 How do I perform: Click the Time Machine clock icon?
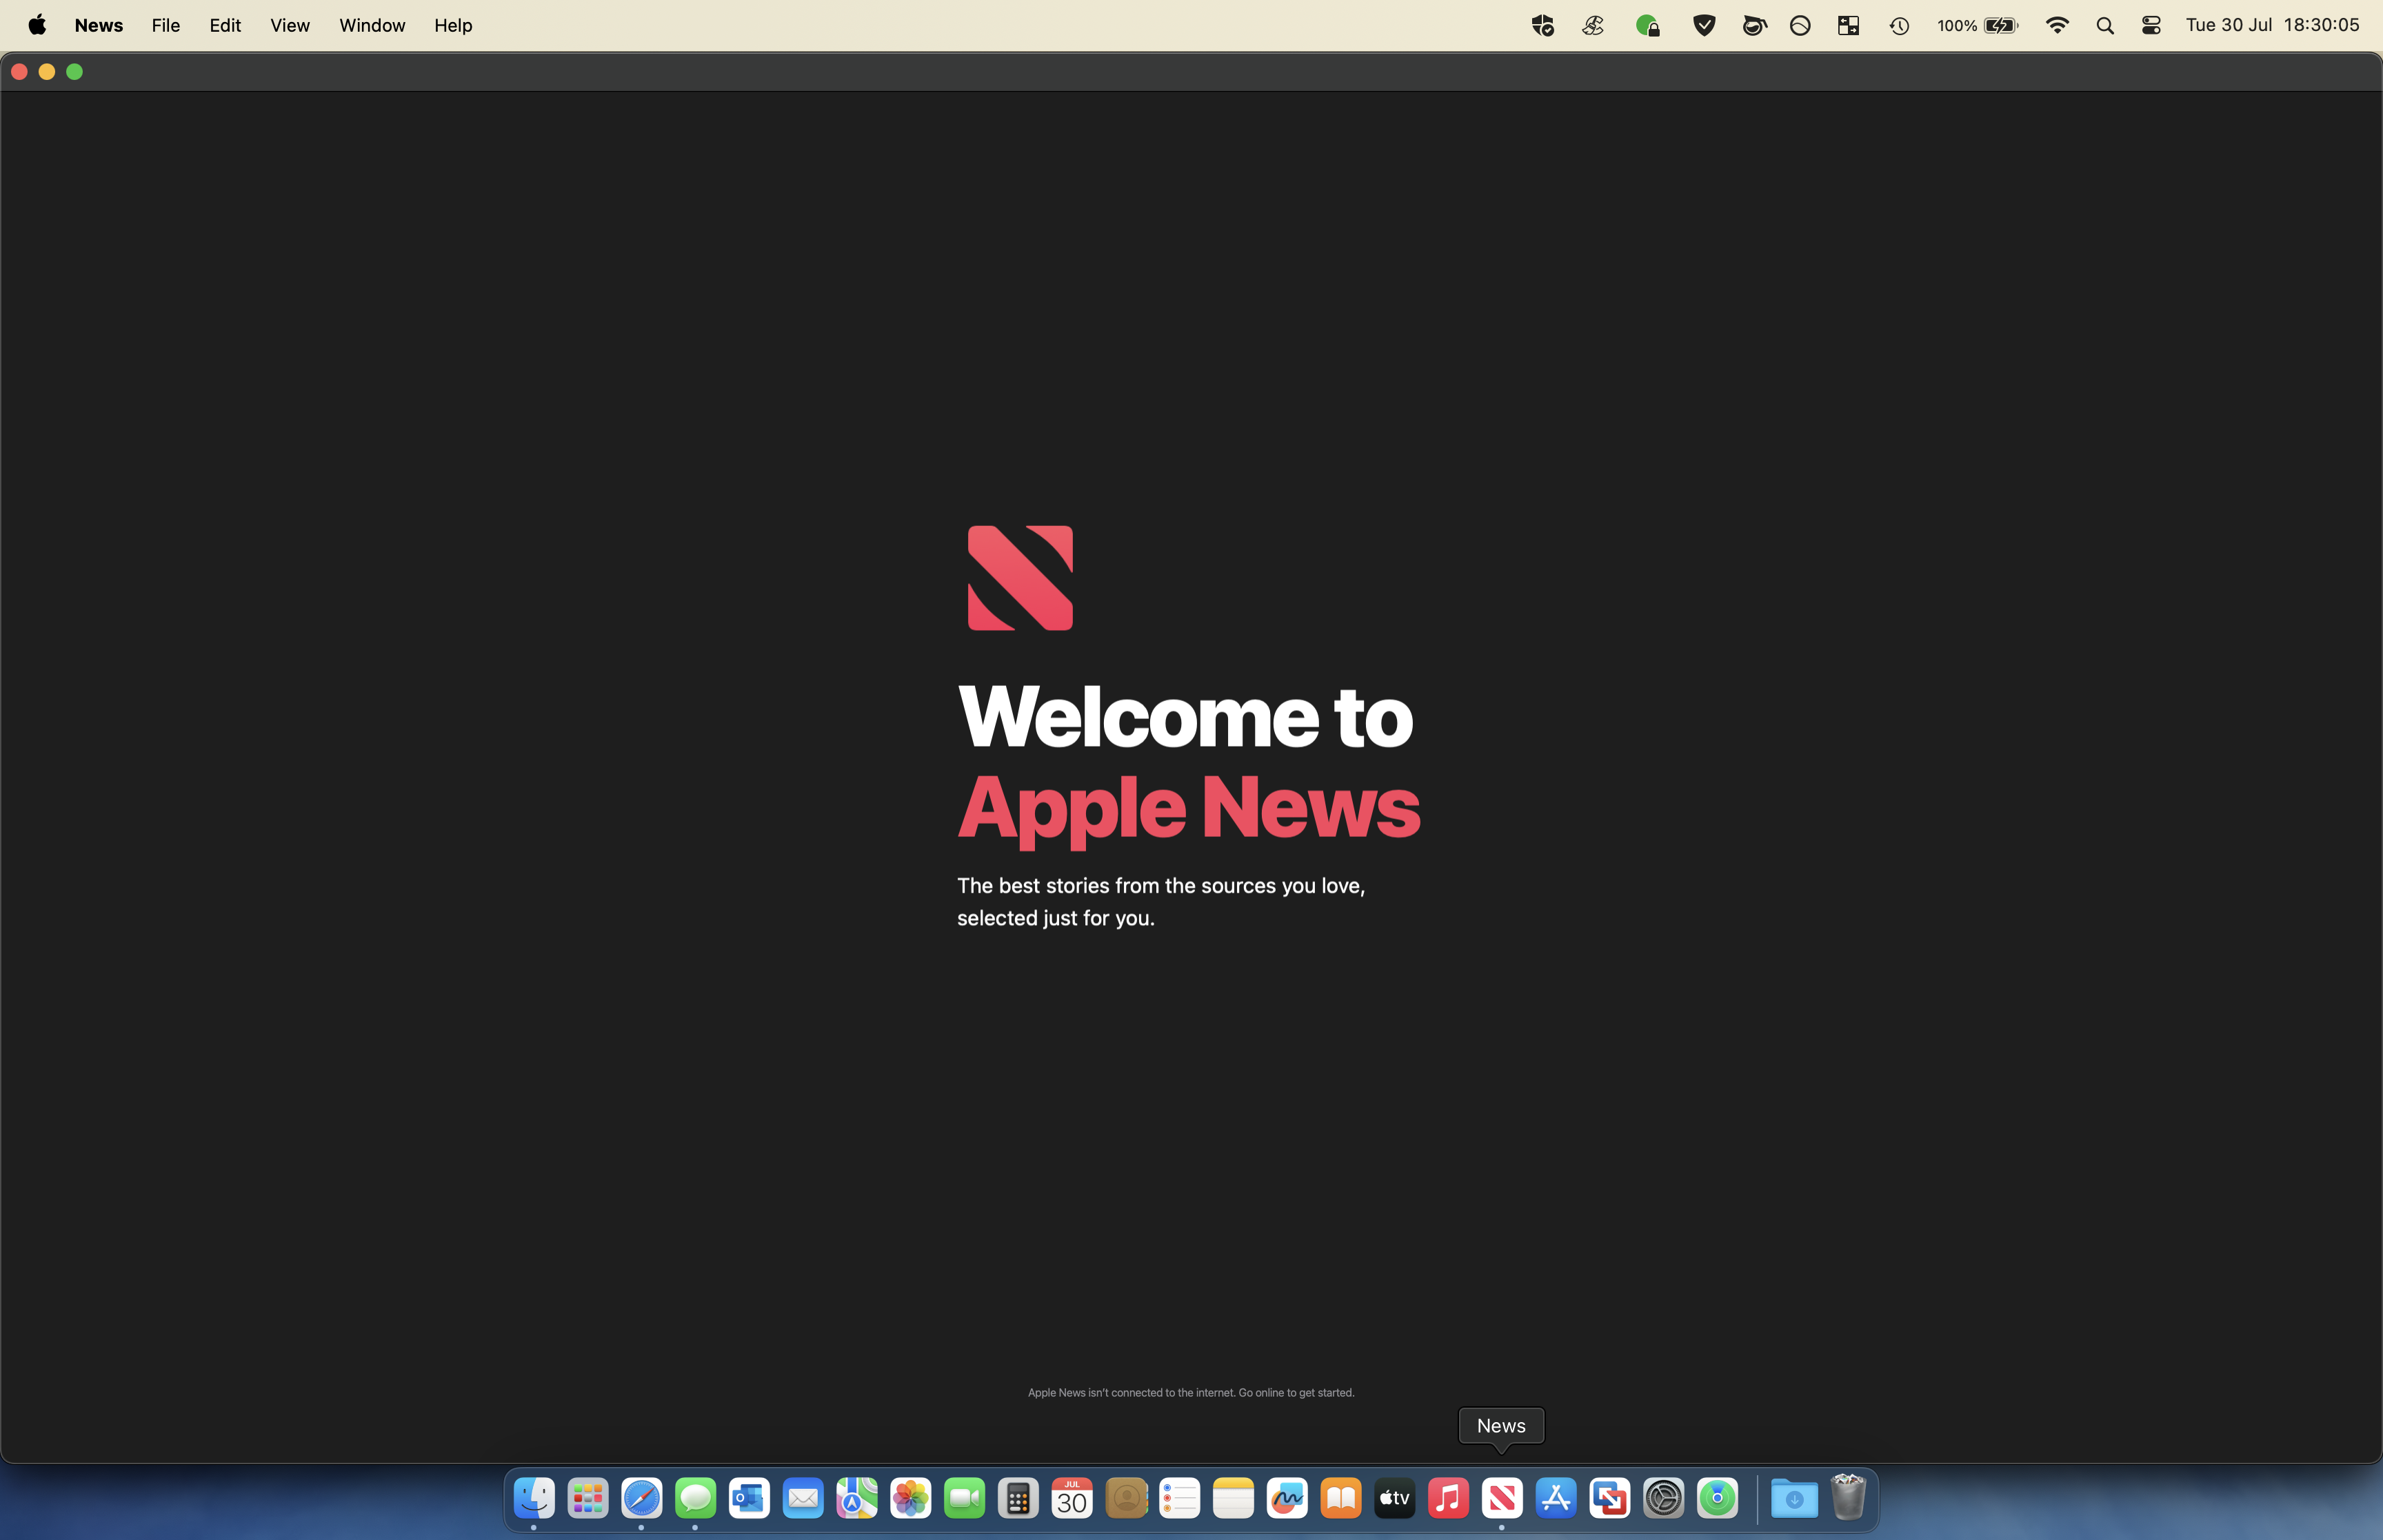1898,25
